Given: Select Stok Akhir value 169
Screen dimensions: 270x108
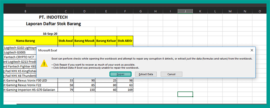Looking at the screenshot, I should 125,90.
